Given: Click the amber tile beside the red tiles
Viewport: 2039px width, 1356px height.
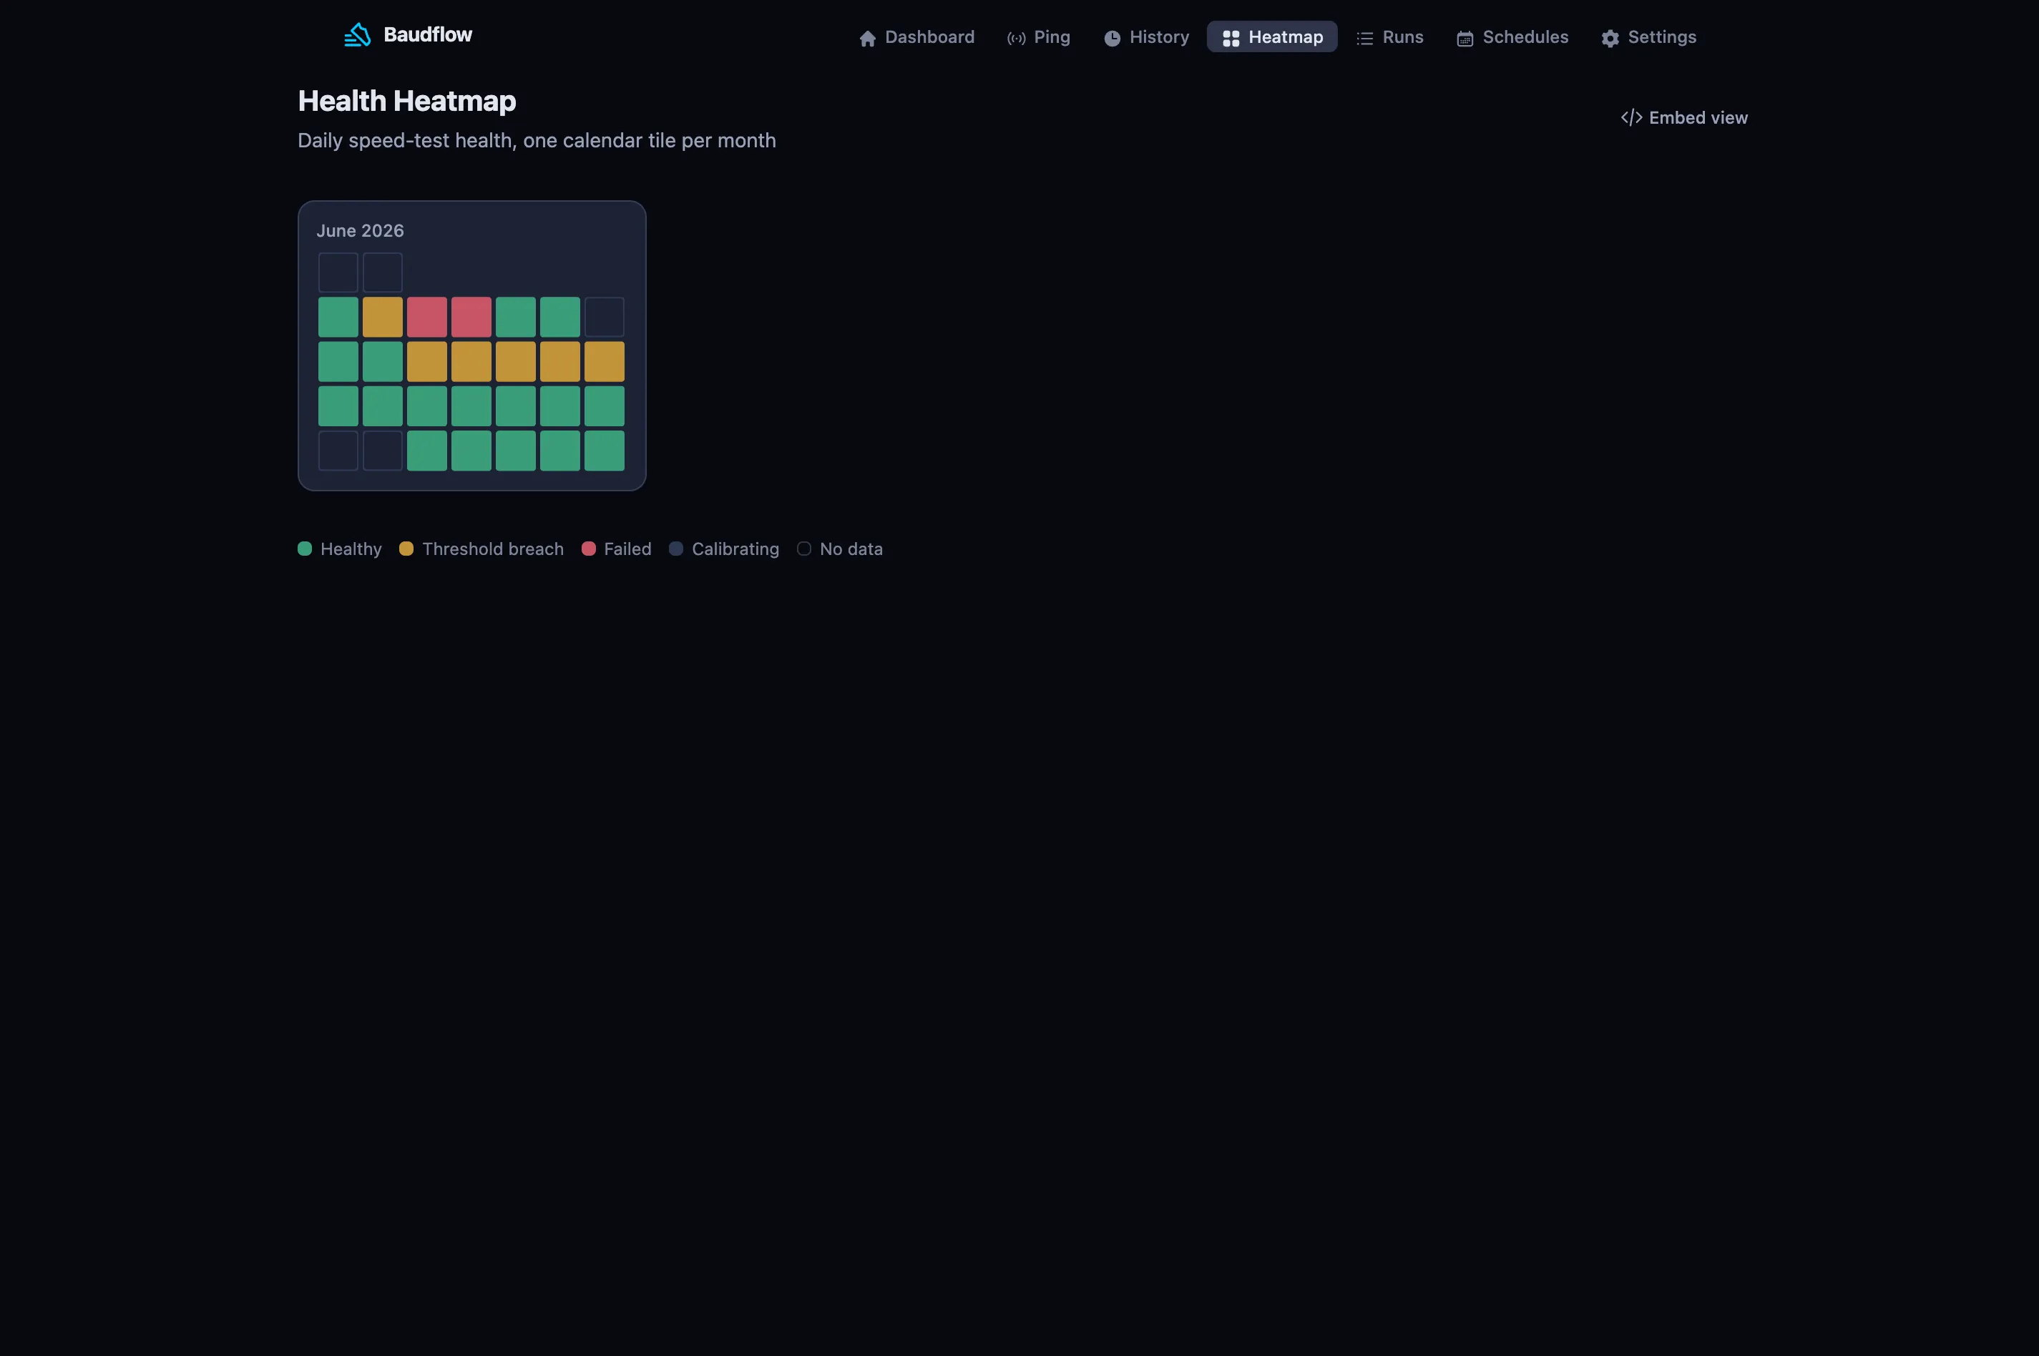Looking at the screenshot, I should [x=382, y=318].
